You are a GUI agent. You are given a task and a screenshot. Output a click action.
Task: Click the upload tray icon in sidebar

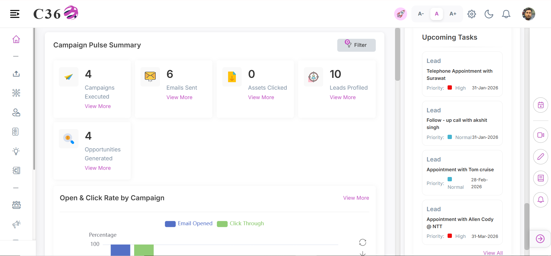pos(16,74)
